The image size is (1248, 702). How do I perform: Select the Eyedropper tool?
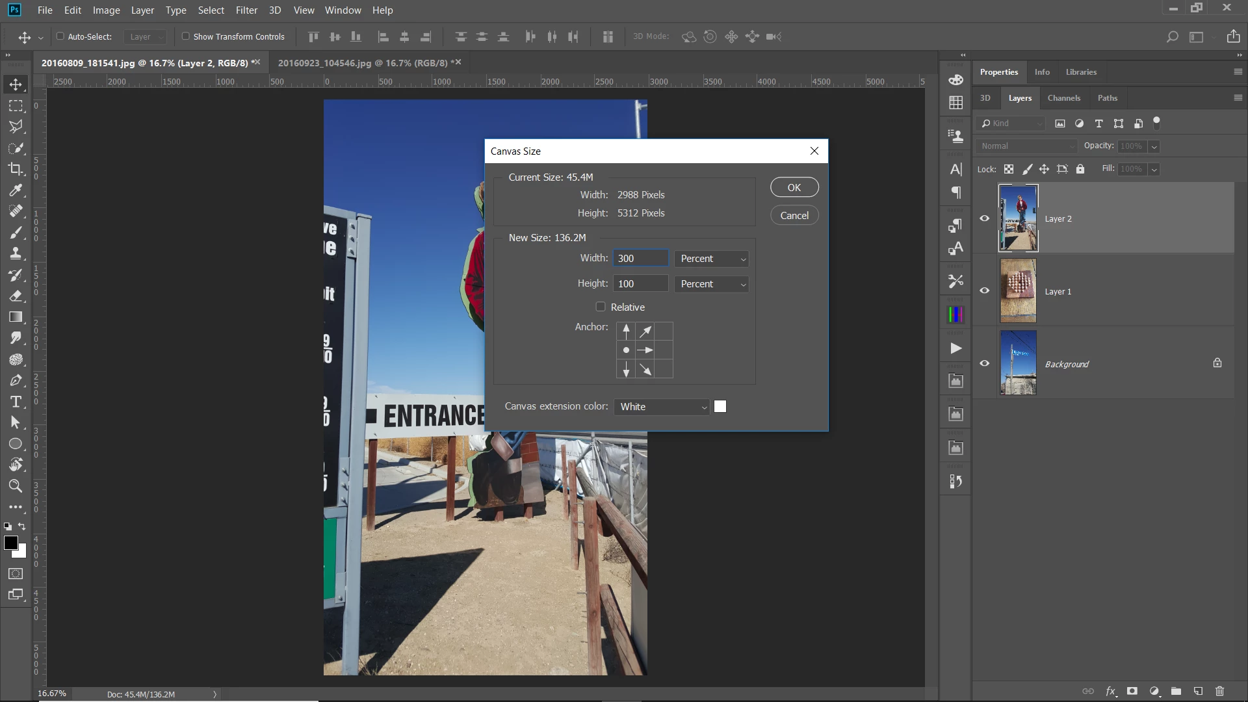pyautogui.click(x=16, y=190)
